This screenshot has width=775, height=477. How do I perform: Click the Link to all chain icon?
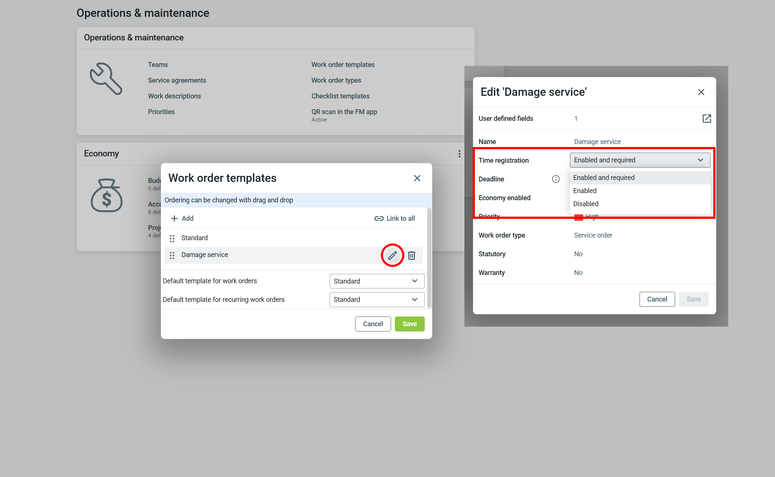(x=379, y=218)
